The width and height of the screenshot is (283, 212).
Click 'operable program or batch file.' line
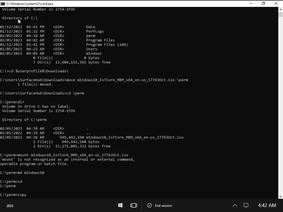click(x=34, y=164)
